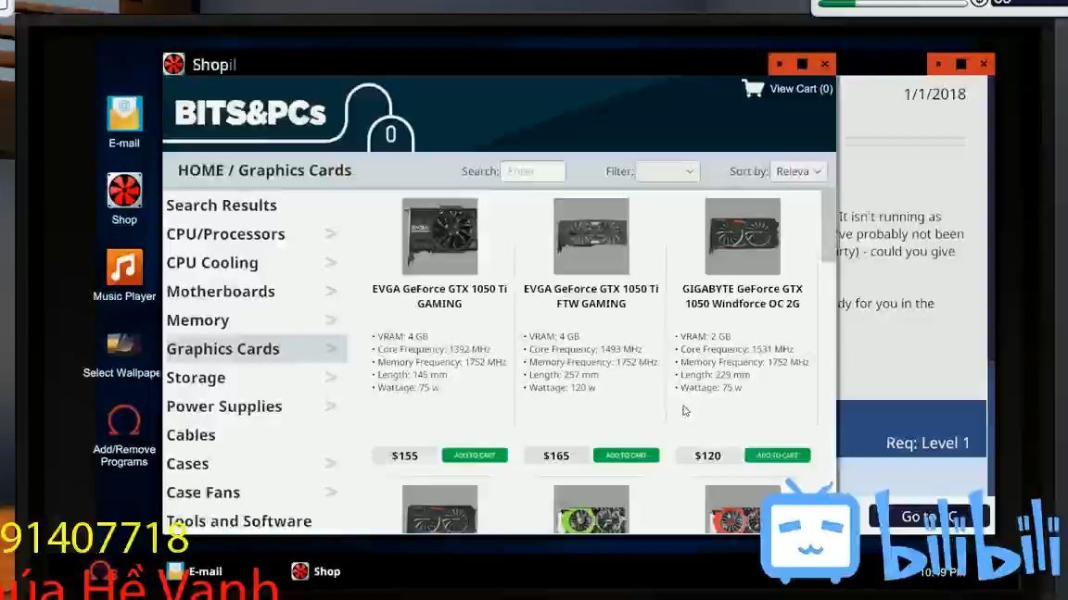This screenshot has width=1068, height=600.
Task: Open the Select Wallpaper desktop icon
Action: (122, 354)
